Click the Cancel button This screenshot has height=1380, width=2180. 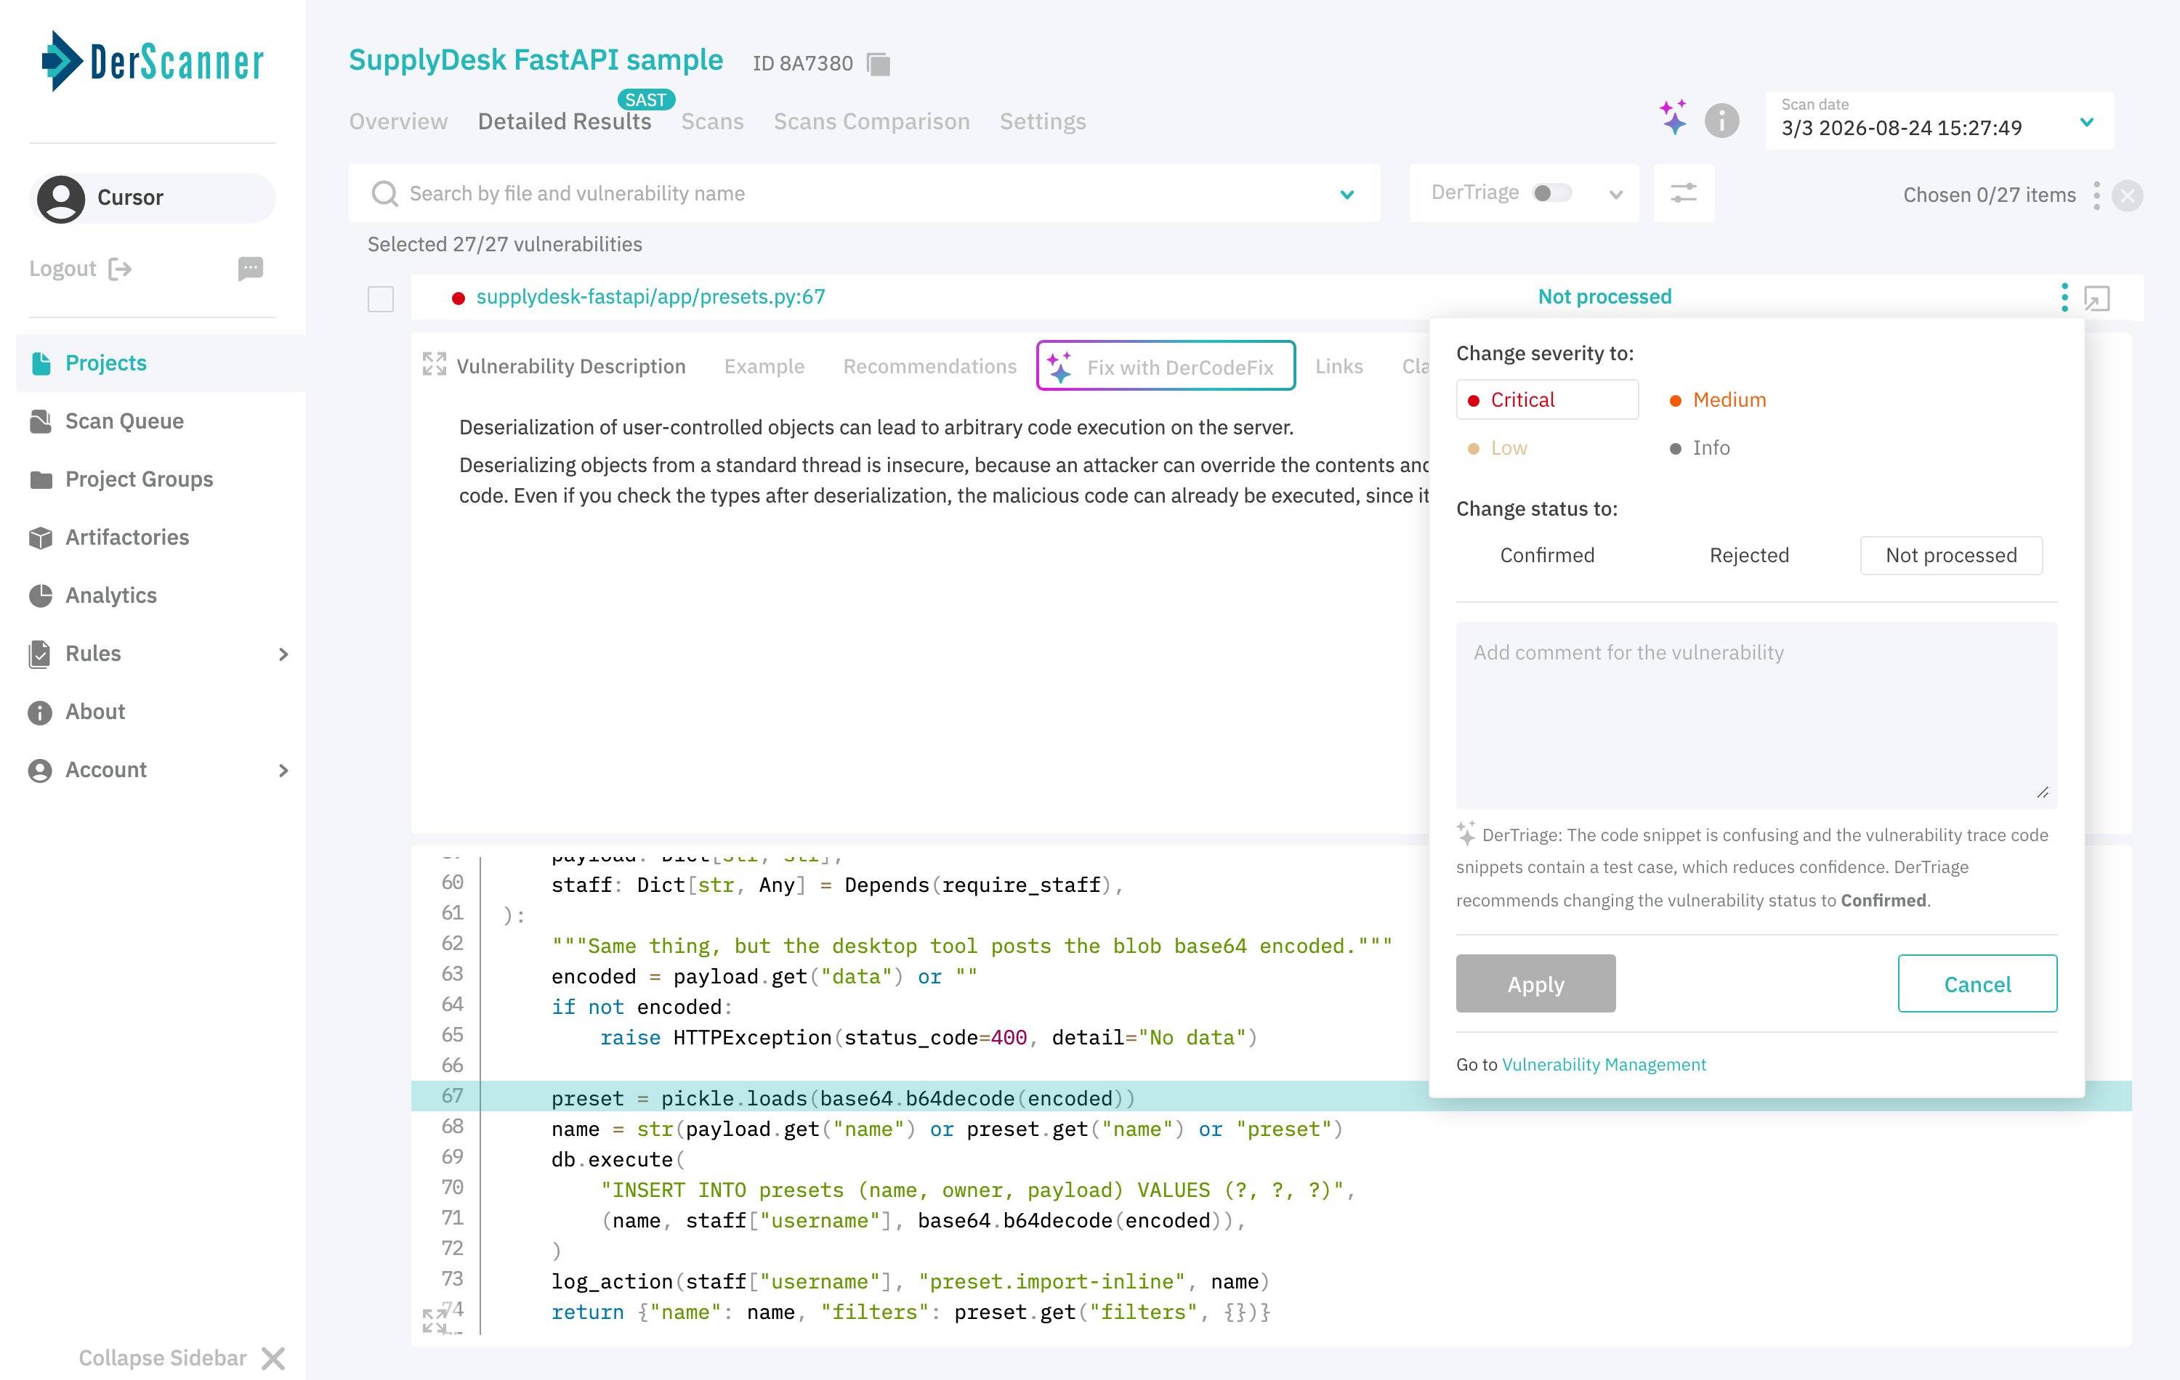[x=1977, y=983]
